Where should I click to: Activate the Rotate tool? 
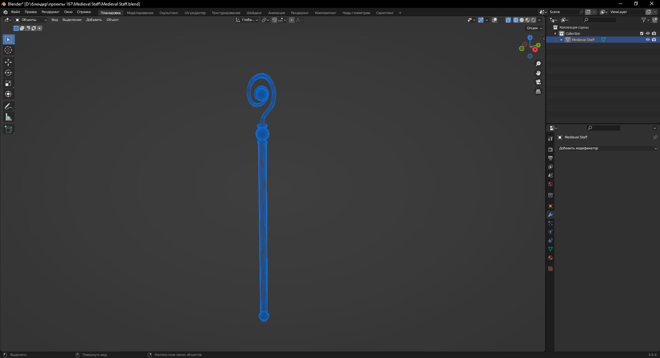coord(8,73)
